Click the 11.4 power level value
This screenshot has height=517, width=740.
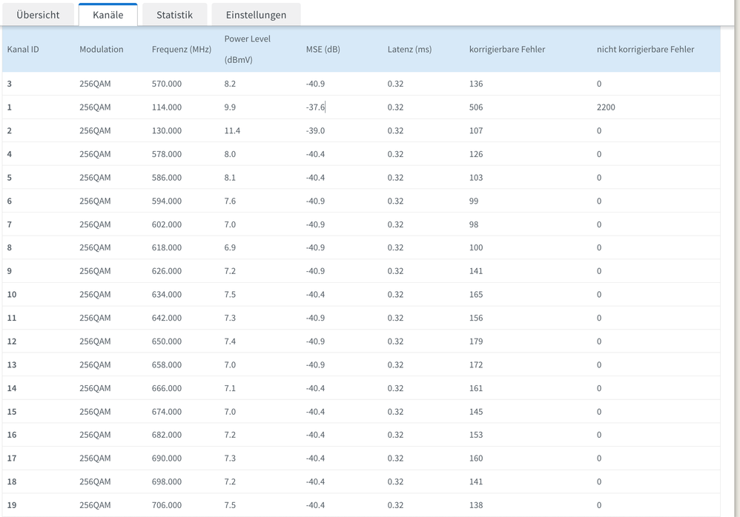tap(232, 131)
